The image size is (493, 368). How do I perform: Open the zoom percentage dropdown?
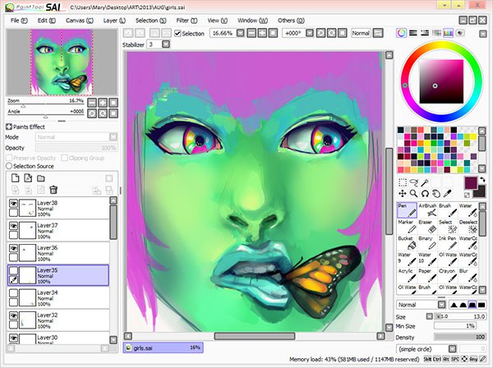226,34
